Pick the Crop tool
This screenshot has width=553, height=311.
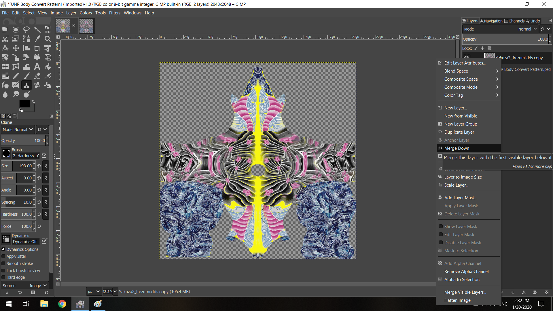click(x=37, y=48)
